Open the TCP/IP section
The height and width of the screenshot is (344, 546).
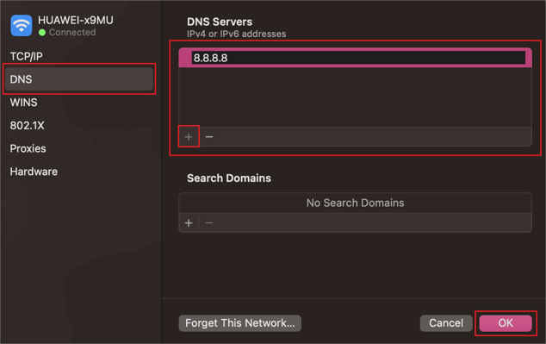pos(27,56)
